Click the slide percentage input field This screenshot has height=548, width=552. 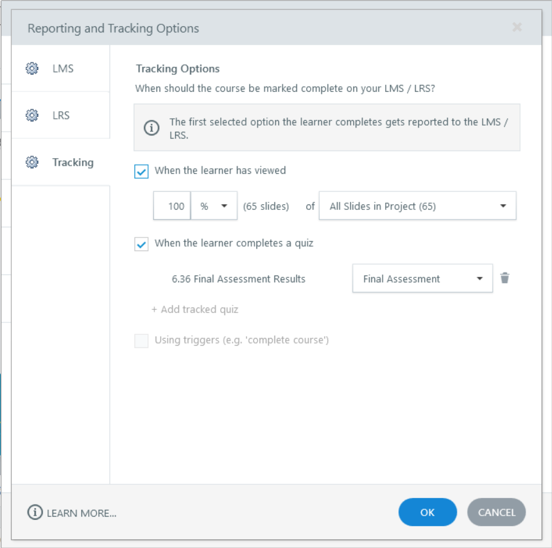[173, 206]
